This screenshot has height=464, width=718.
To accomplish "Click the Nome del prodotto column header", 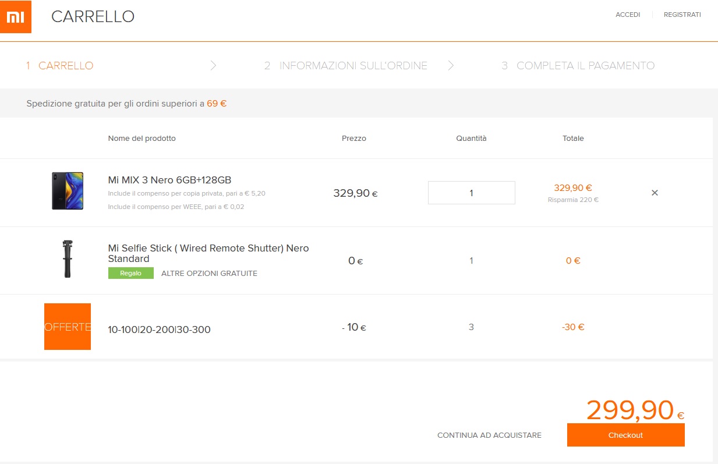I will tap(142, 139).
